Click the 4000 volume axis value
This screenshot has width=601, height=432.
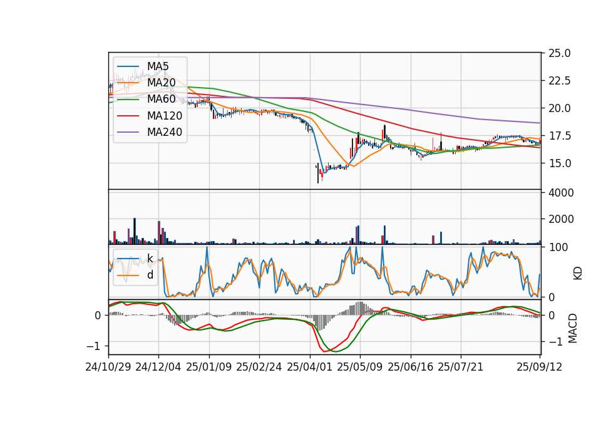pos(561,193)
